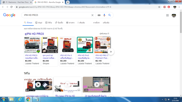Image resolution: width=182 pixels, height=102 pixels.
Task: Open the 17:11 taskbar clock
Action: click(175, 99)
